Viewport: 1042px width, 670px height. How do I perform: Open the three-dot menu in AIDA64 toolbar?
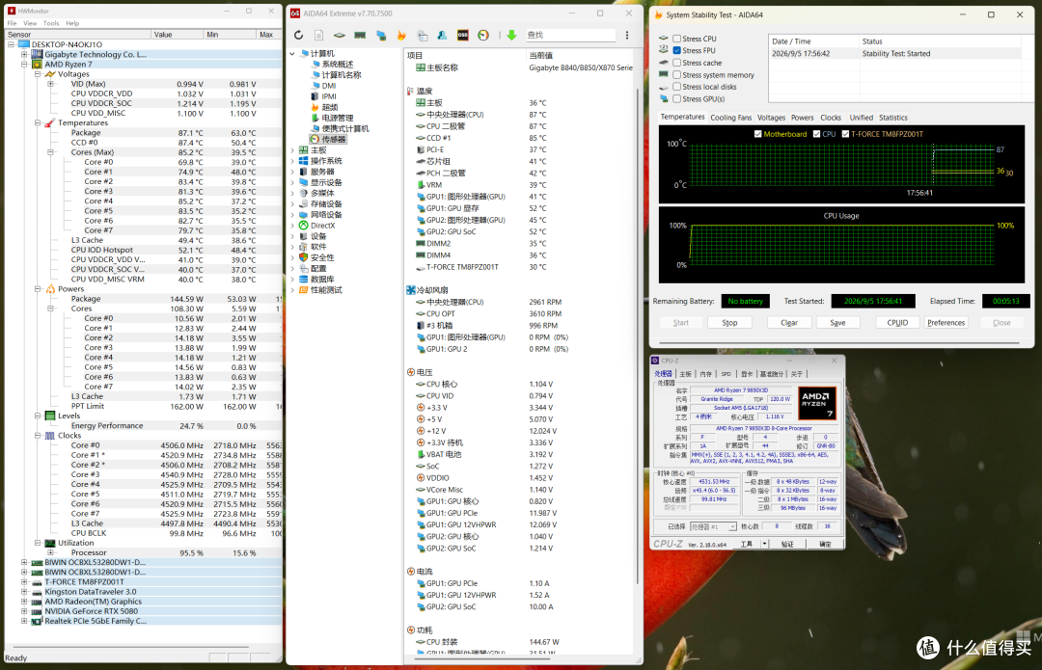click(x=627, y=36)
